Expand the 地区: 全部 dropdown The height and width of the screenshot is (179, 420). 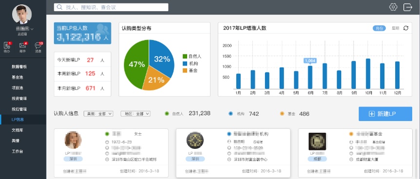coord(135,114)
